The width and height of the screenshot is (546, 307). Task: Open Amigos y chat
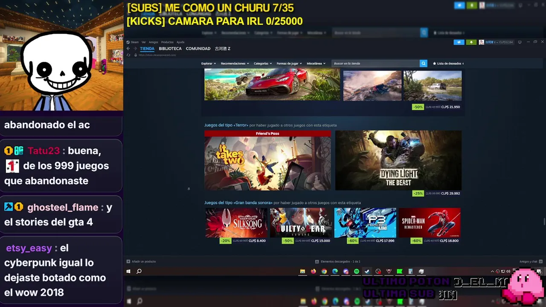pos(531,261)
